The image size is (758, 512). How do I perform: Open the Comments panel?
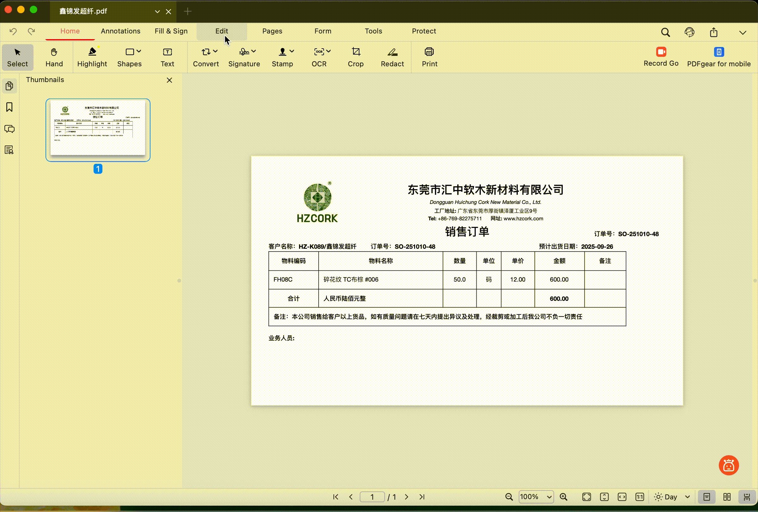tap(9, 129)
